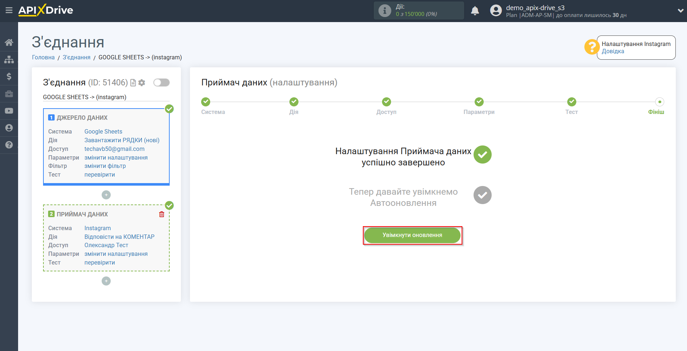687x351 pixels.
Task: Click source змінити налаштування link
Action: 116,158
